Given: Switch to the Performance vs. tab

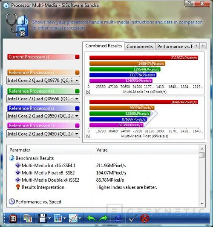Looking at the screenshot, I should point(174,47).
